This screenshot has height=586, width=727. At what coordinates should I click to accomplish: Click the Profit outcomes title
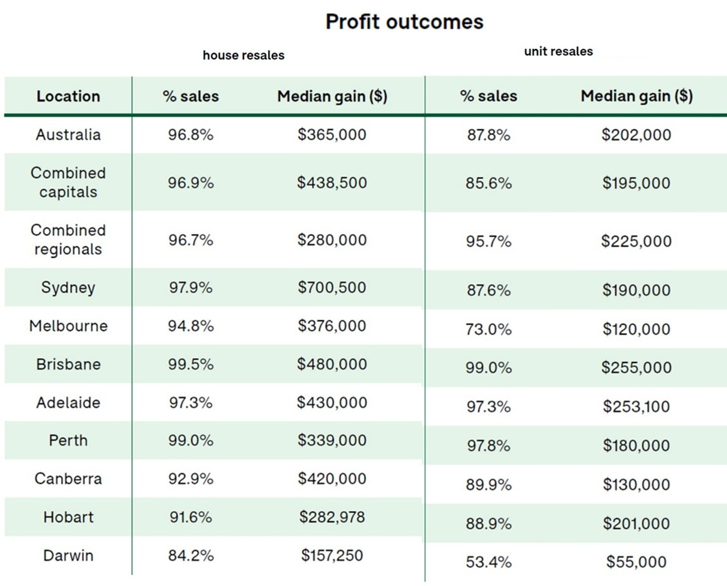point(404,22)
